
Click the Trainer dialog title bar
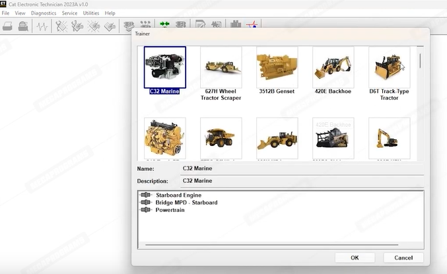pyautogui.click(x=281, y=34)
